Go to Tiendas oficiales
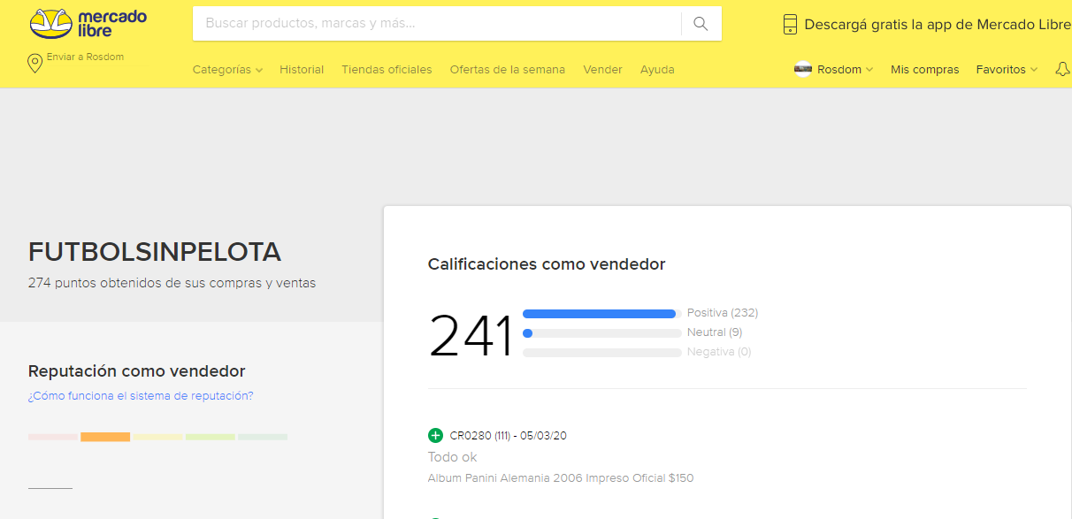Screen dimensions: 1072x519 coord(387,69)
